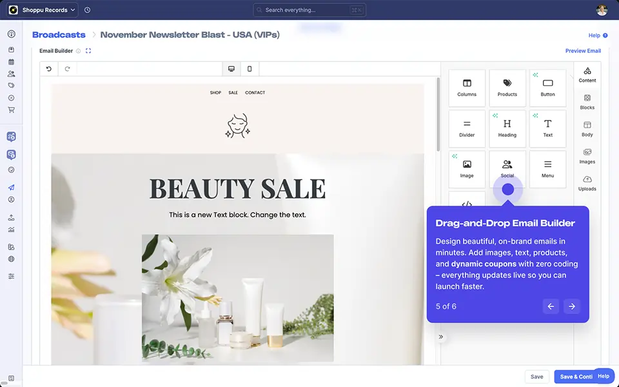The height and width of the screenshot is (387, 619).
Task: Collapse the right settings panel with the chevron
Action: [441, 337]
